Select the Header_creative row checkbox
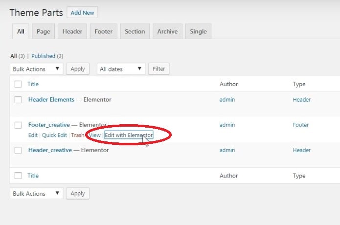The height and width of the screenshot is (225, 340). click(18, 151)
